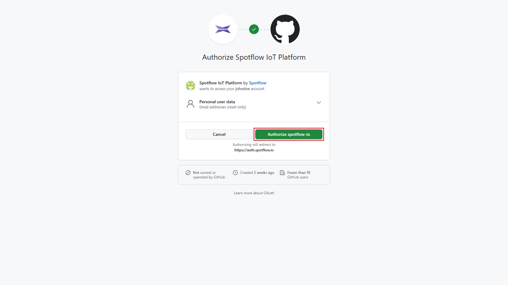The height and width of the screenshot is (285, 508).
Task: Click the https://auth.spotflow.io redirect URL
Action: [254, 150]
